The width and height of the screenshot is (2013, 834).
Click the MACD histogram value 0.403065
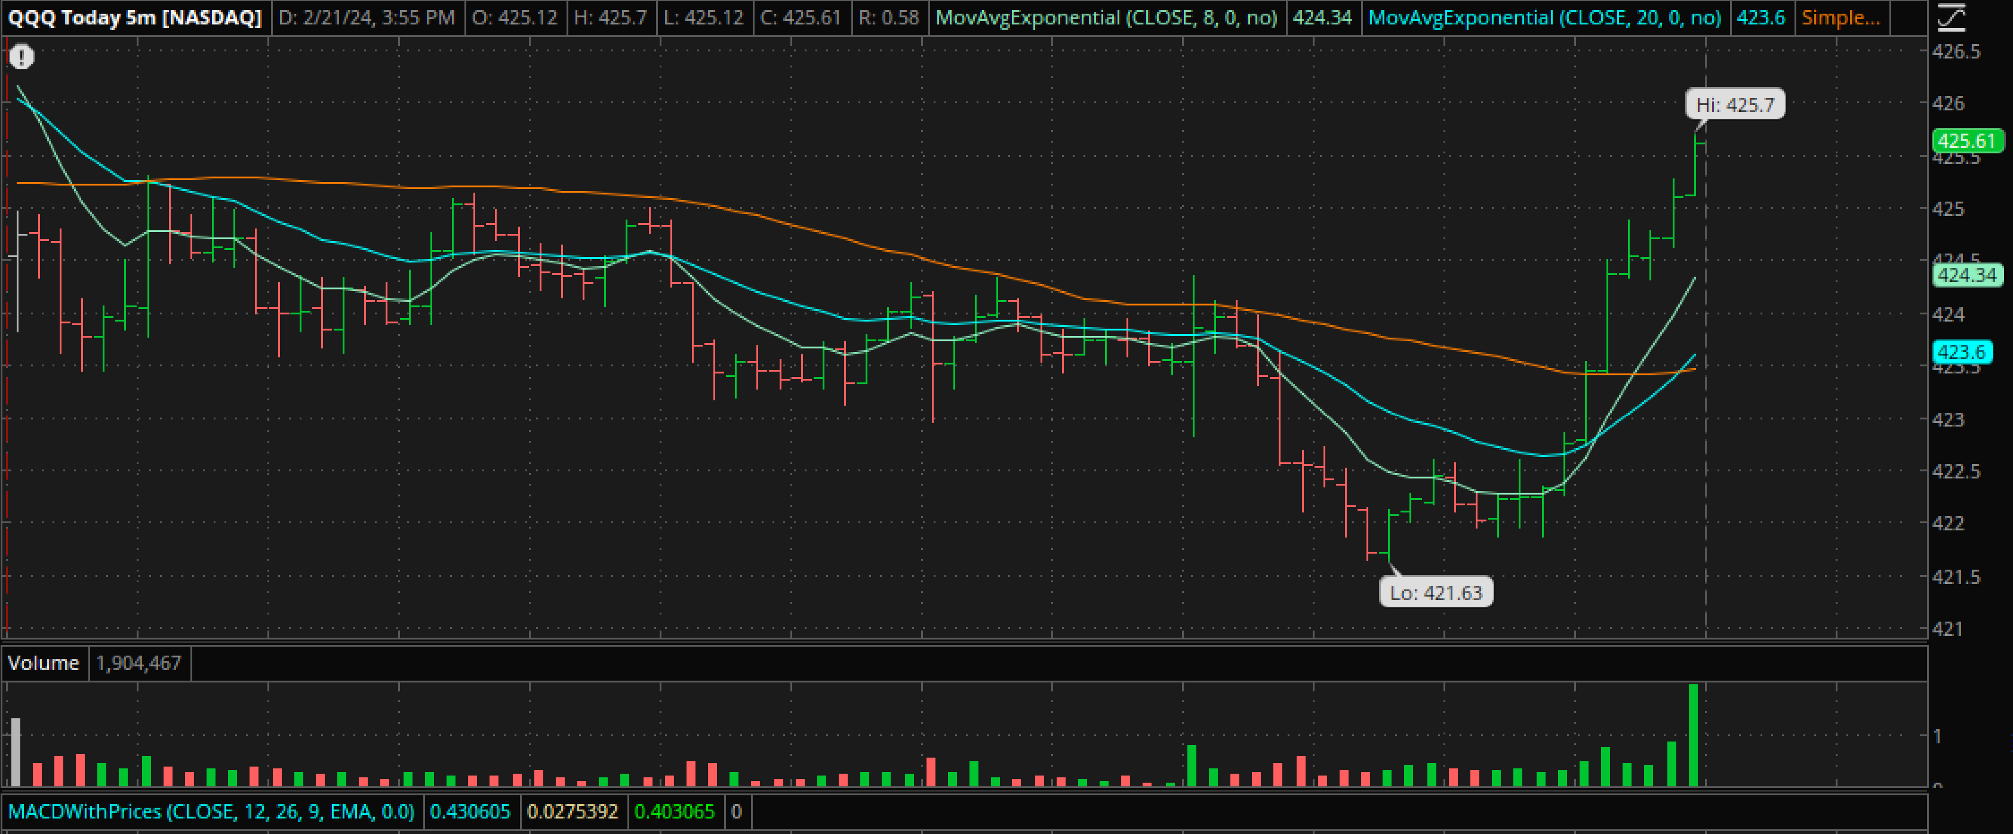point(673,811)
